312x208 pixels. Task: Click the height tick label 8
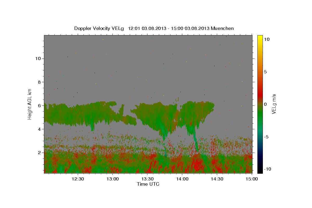pyautogui.click(x=39, y=82)
